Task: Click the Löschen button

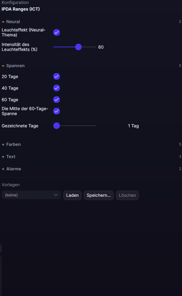Action: click(x=127, y=195)
